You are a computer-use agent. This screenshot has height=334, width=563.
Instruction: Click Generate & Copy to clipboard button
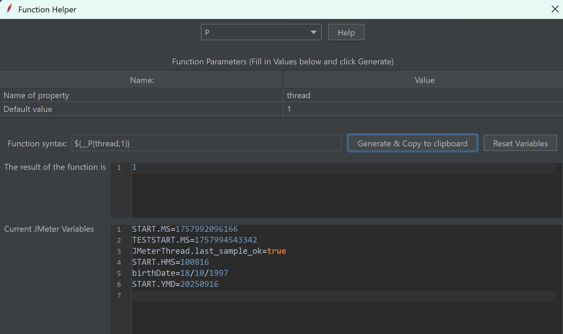pyautogui.click(x=412, y=143)
